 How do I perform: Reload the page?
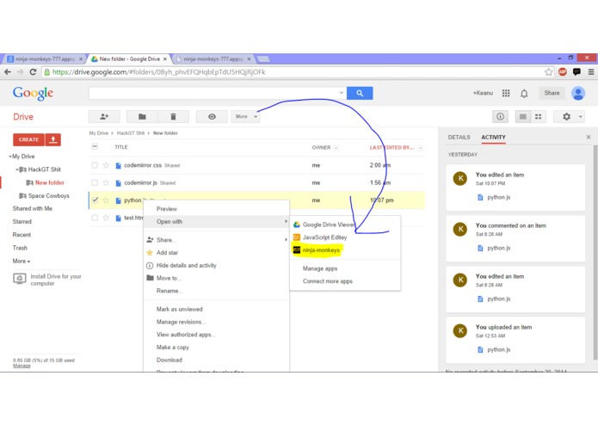(33, 71)
